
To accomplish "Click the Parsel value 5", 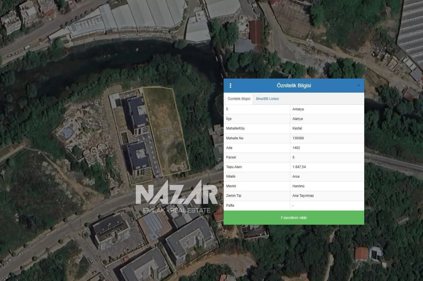I will 293,157.
